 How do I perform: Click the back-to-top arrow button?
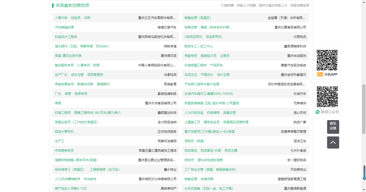(333, 142)
